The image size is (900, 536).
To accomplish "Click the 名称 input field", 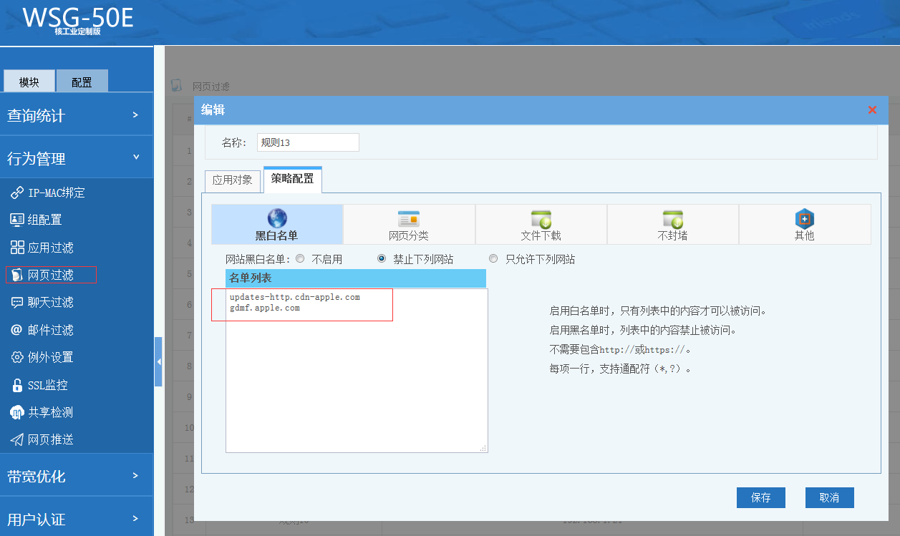I will (x=308, y=142).
